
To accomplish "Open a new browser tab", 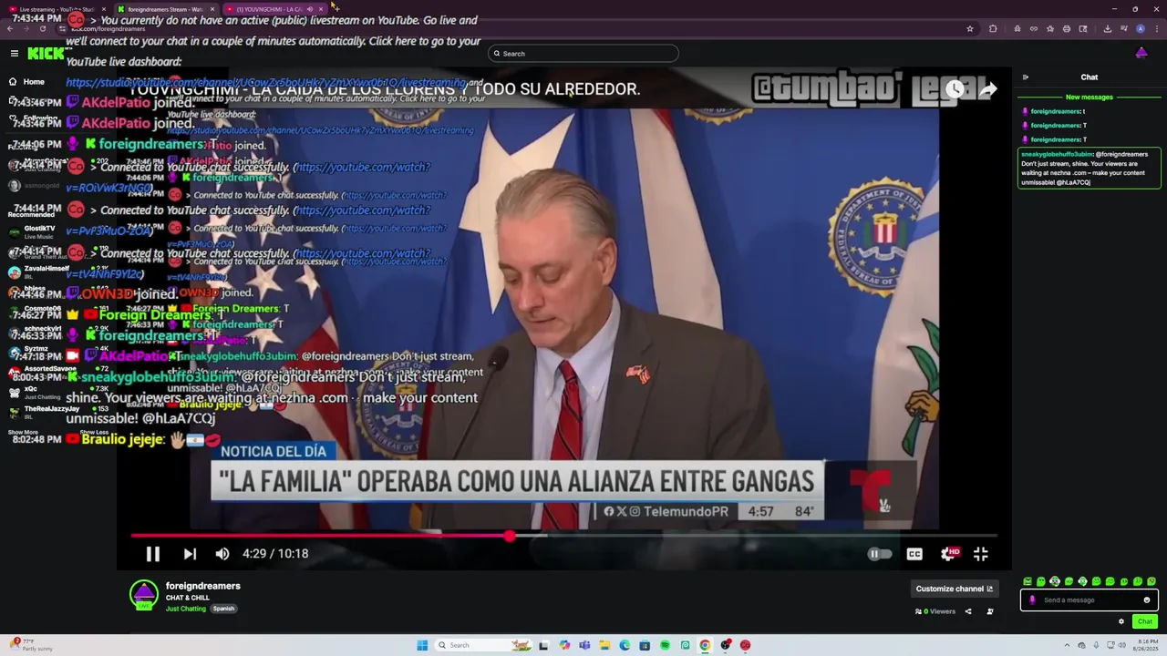I will (336, 9).
